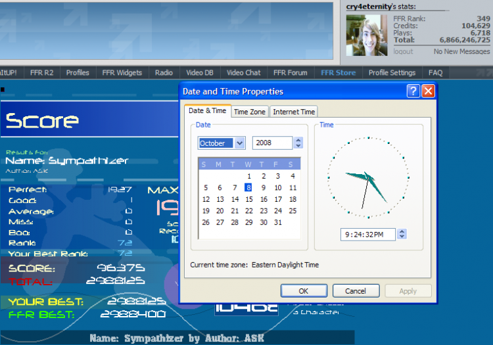Click the dialog Help question mark icon
Viewport: 493px width, 345px height.
413,91
